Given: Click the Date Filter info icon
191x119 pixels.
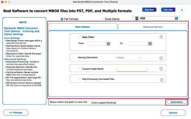Looking at the screenshot, I should pyautogui.click(x=161, y=37).
